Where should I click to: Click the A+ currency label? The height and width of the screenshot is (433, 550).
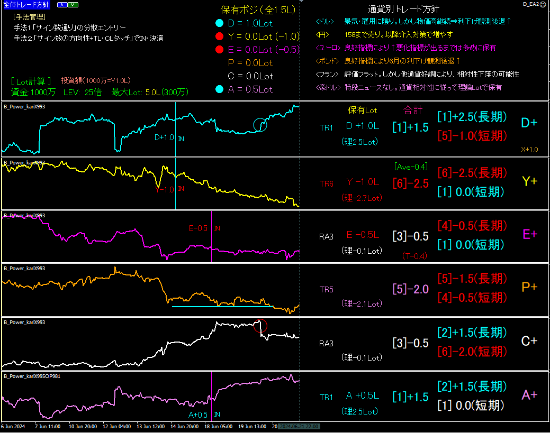click(x=529, y=395)
